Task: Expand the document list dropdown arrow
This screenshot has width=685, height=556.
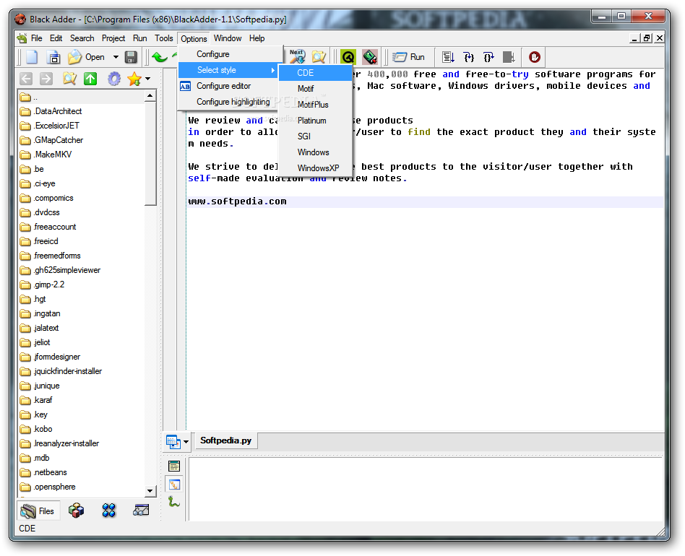Action: coord(186,442)
